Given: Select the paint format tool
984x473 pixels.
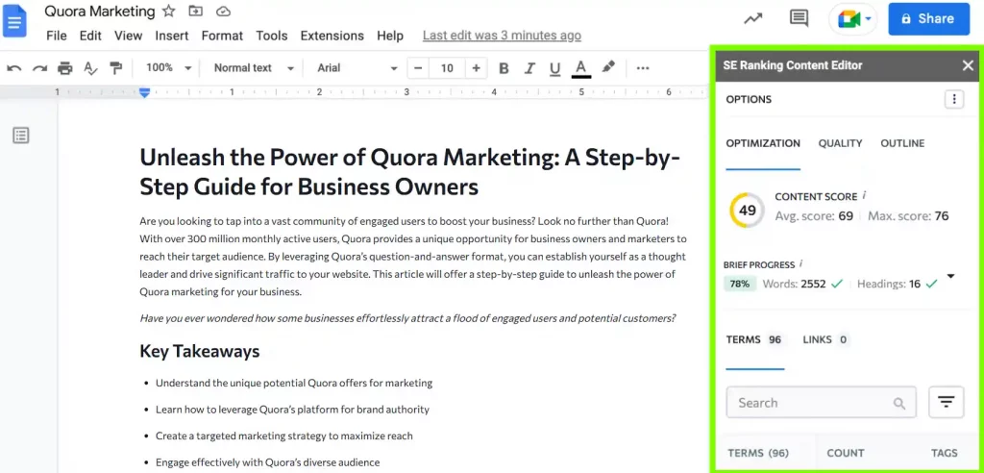Looking at the screenshot, I should click(x=116, y=68).
